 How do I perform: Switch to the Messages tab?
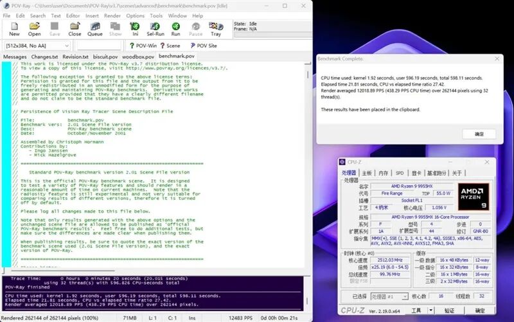[15, 57]
